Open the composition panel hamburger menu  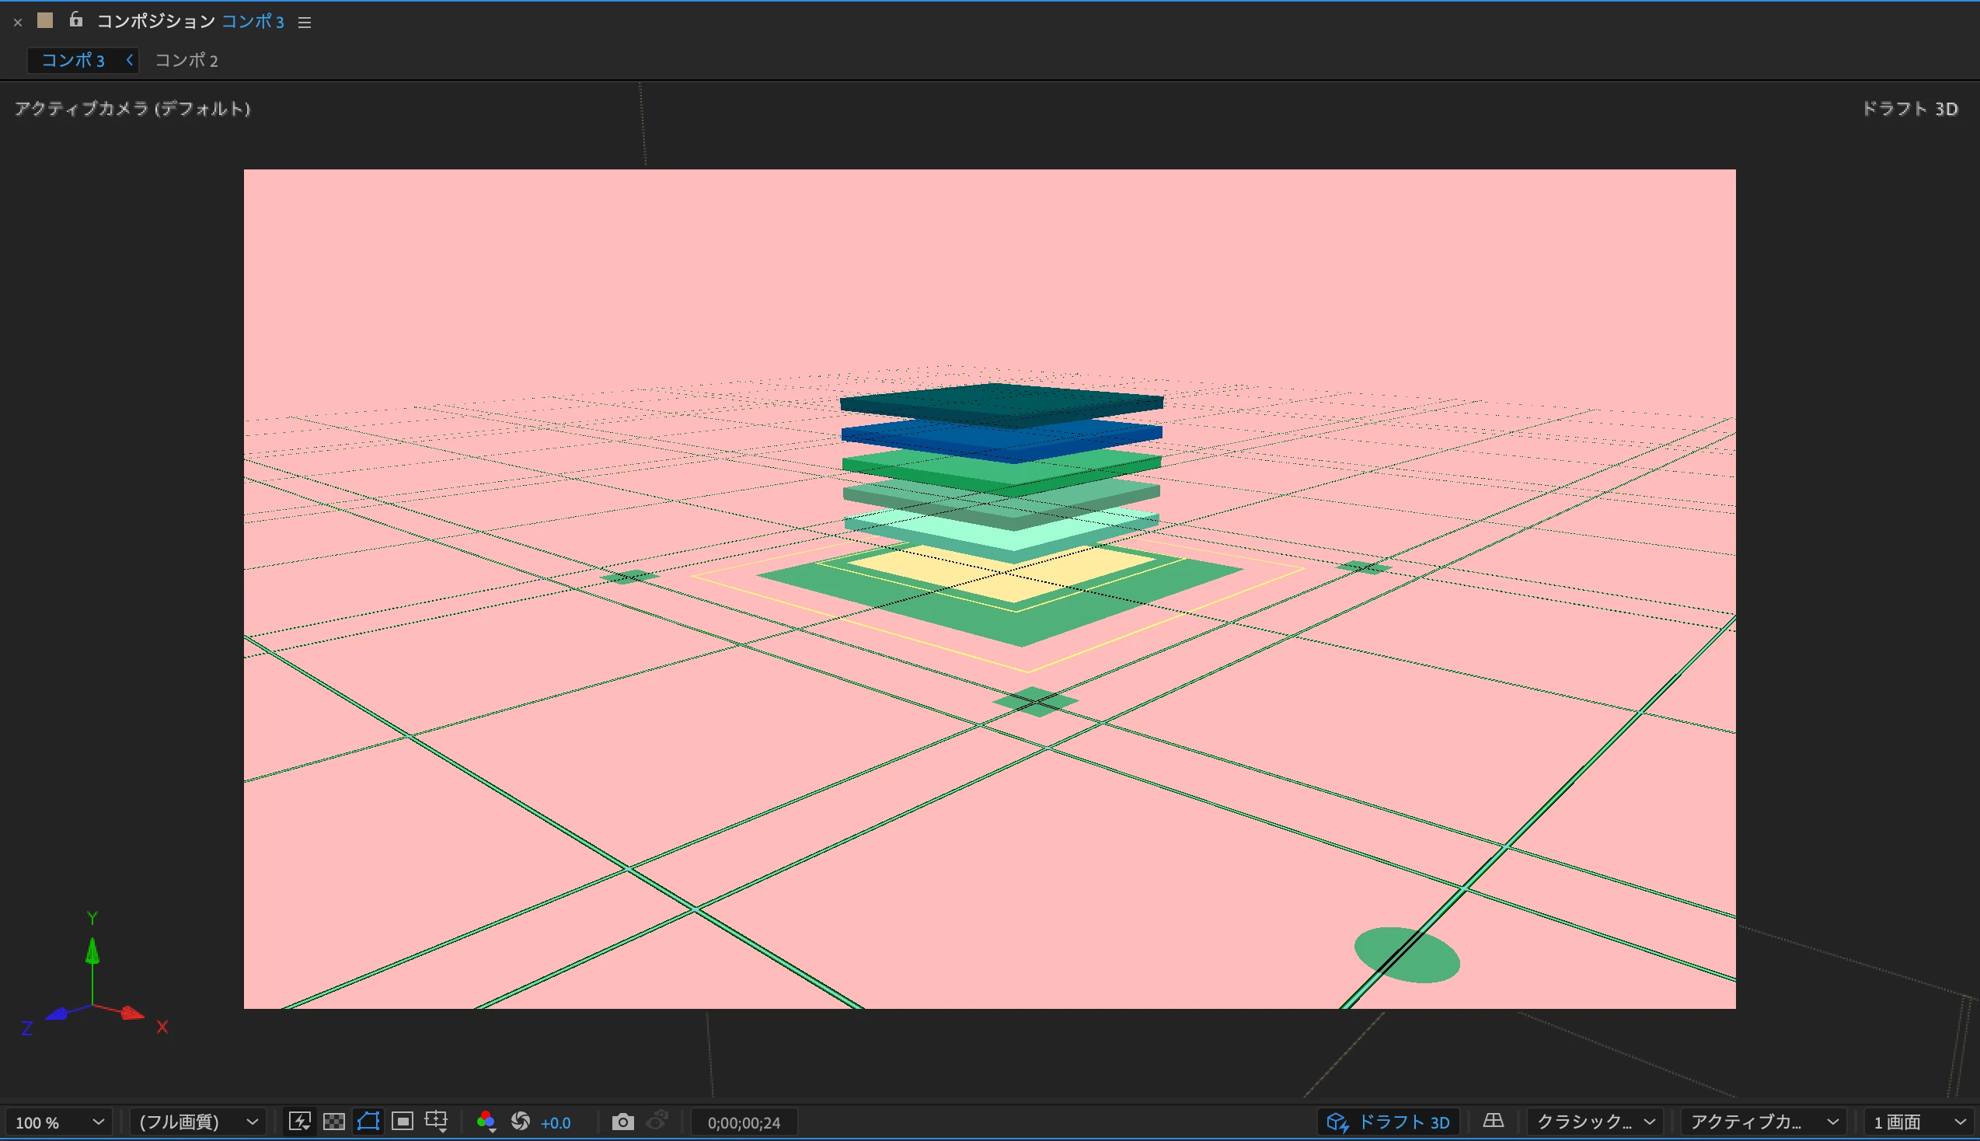[x=305, y=22]
